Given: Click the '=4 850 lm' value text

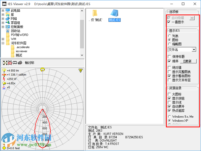Looking at the screenshot, I should [13, 71].
